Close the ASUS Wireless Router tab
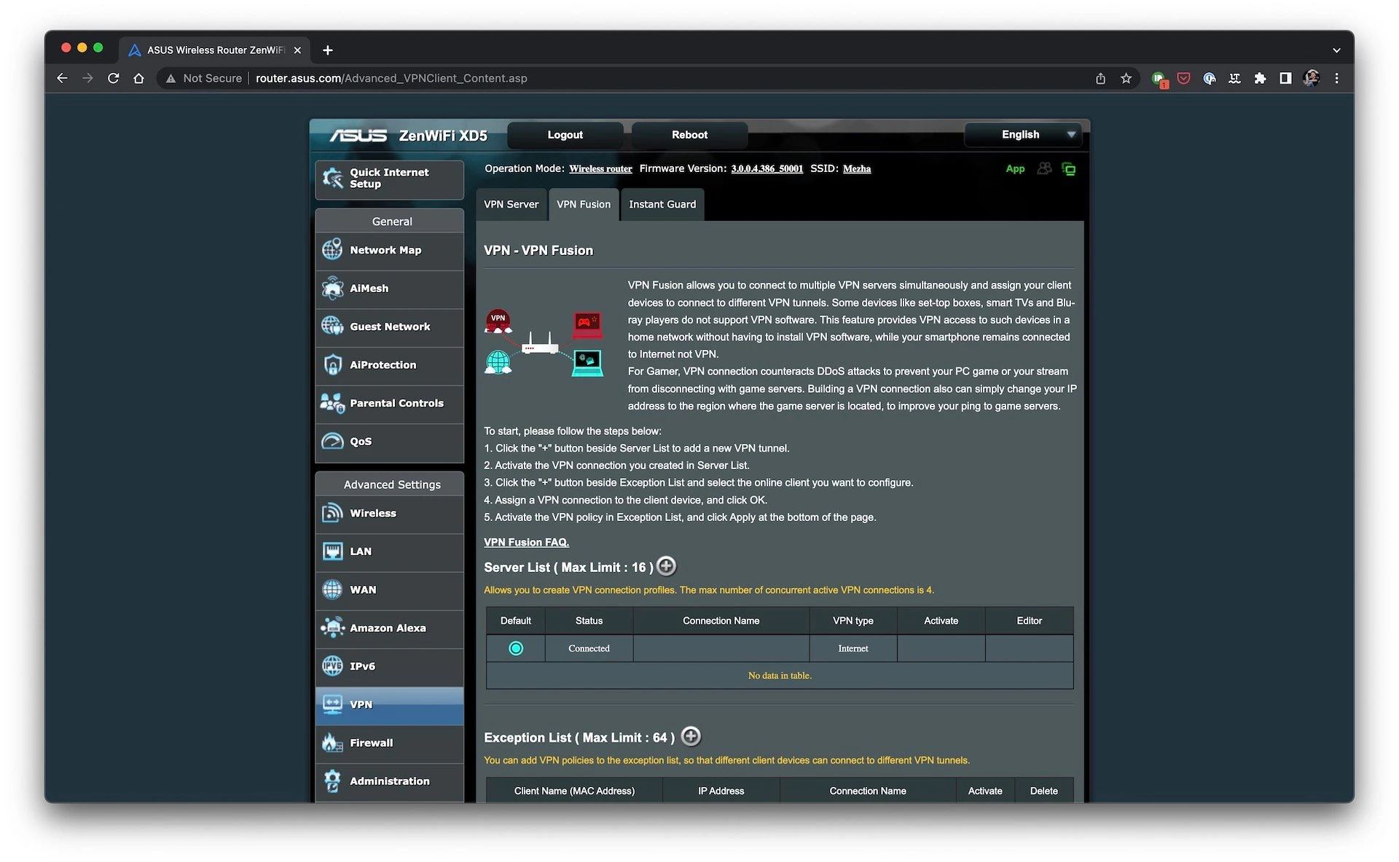Image resolution: width=1399 pixels, height=862 pixels. click(x=297, y=50)
